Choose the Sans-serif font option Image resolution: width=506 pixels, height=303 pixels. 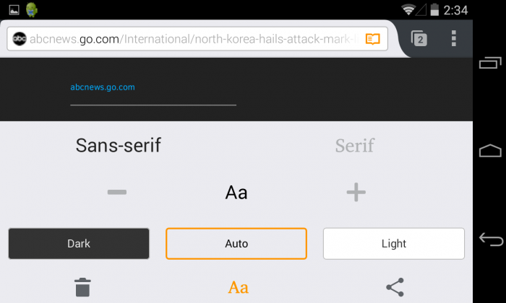[118, 145]
